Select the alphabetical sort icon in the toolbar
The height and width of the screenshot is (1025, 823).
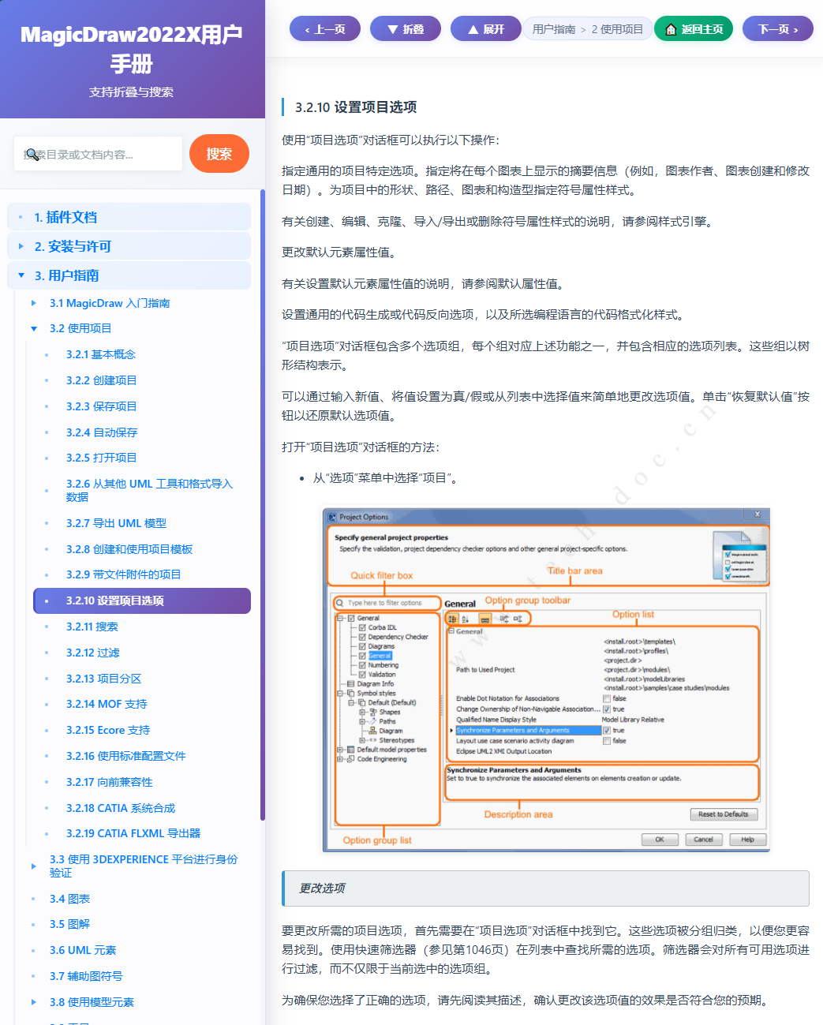pos(466,619)
